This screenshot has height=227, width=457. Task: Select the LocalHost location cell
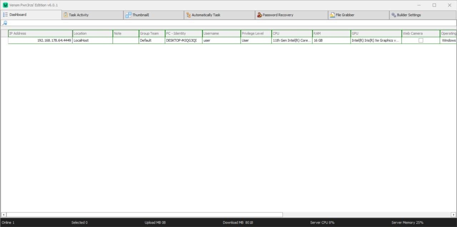click(x=93, y=41)
